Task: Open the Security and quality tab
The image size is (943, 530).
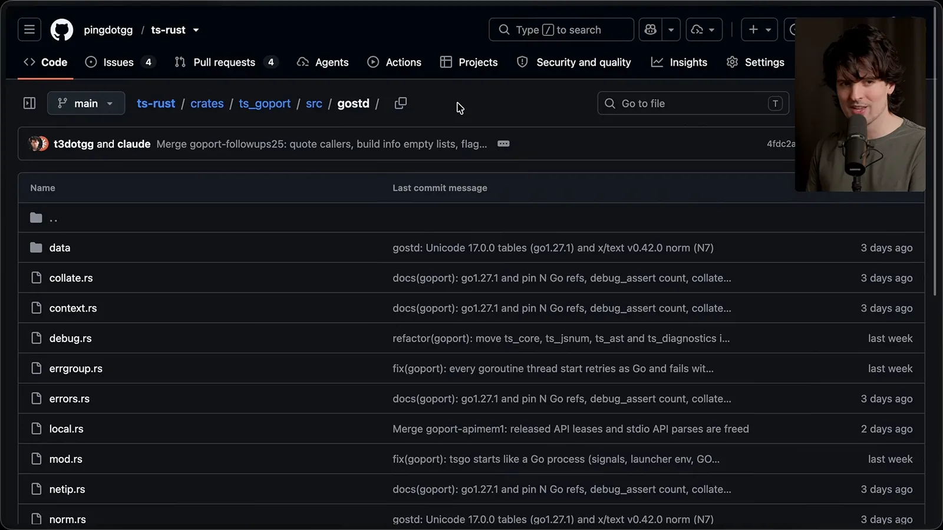Action: click(573, 62)
